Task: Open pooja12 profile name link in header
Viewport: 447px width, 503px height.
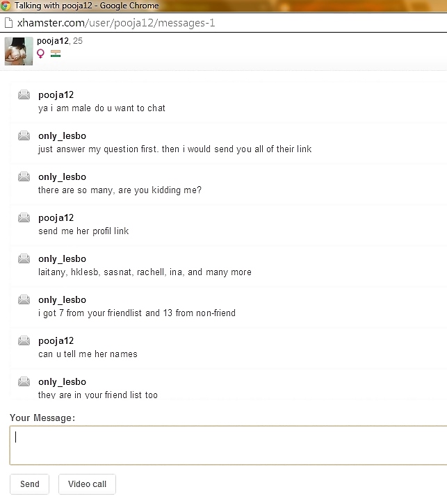Action: click(x=54, y=41)
